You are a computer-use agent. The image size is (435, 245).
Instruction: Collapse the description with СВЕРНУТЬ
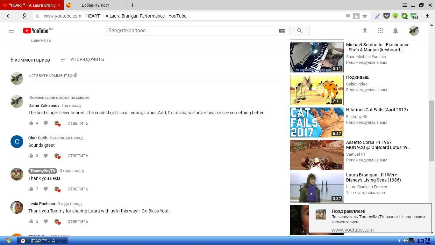(41, 41)
